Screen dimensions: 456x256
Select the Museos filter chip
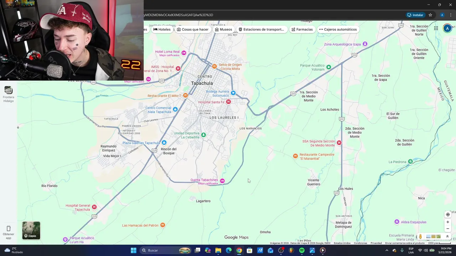(x=223, y=30)
